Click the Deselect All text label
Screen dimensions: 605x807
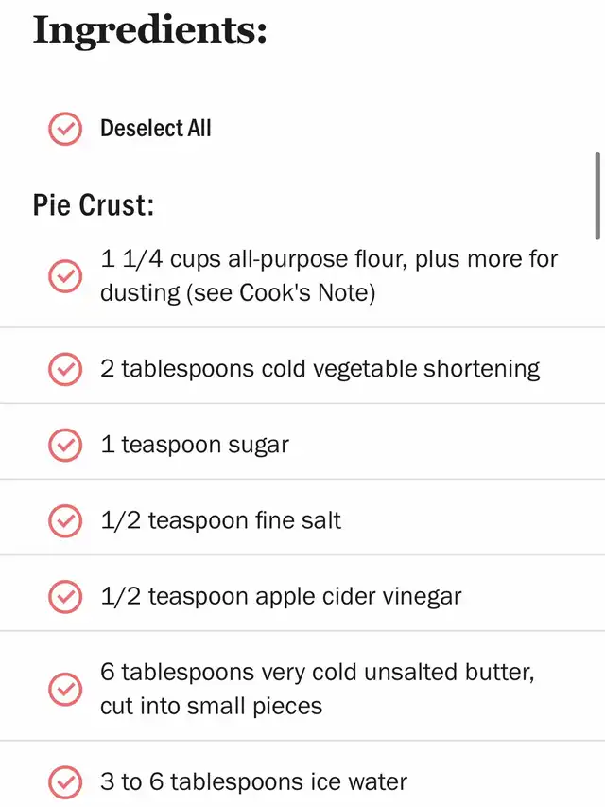156,128
